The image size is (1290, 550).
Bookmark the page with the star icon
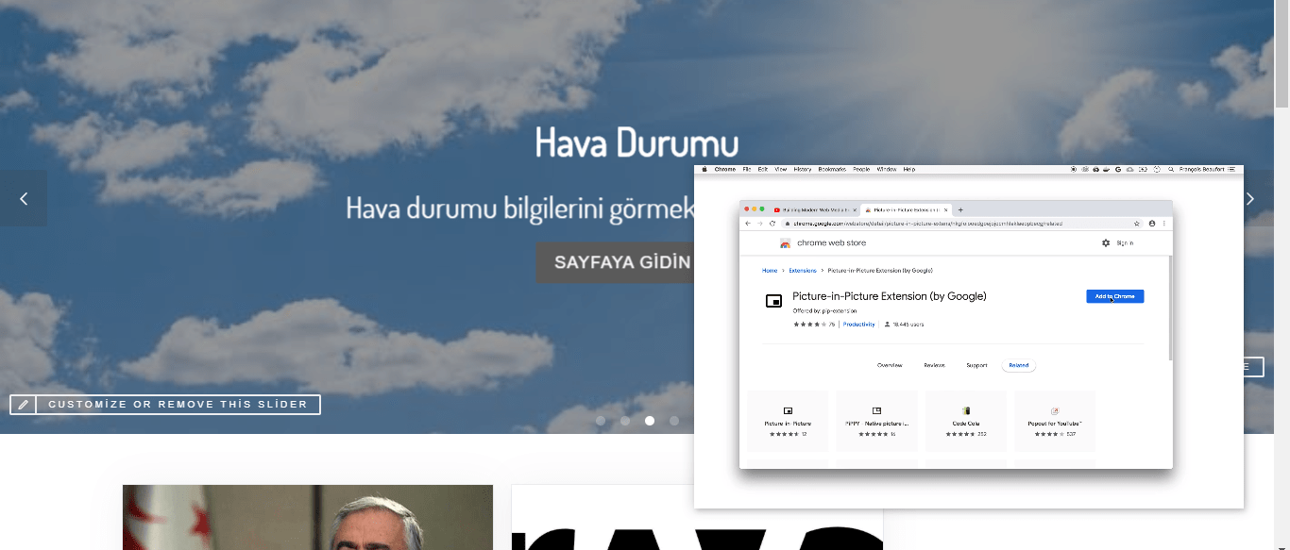[x=1136, y=224]
